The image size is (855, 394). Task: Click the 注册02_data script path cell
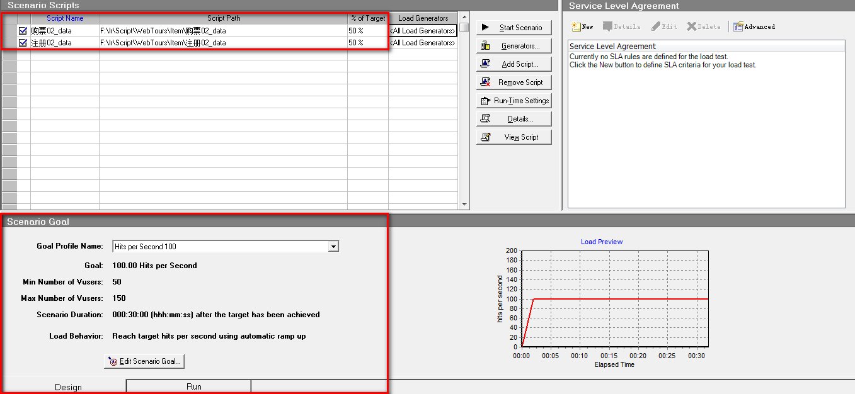(224, 43)
